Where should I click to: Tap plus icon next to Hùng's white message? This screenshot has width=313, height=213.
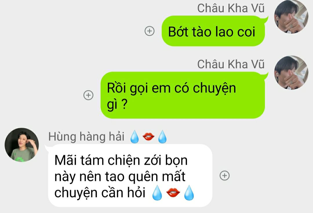(225, 176)
